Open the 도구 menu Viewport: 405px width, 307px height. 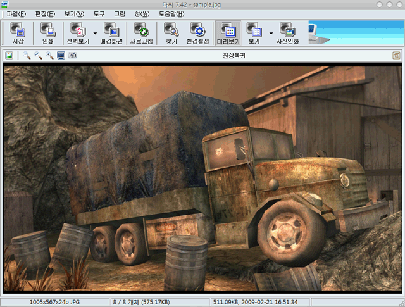click(99, 14)
